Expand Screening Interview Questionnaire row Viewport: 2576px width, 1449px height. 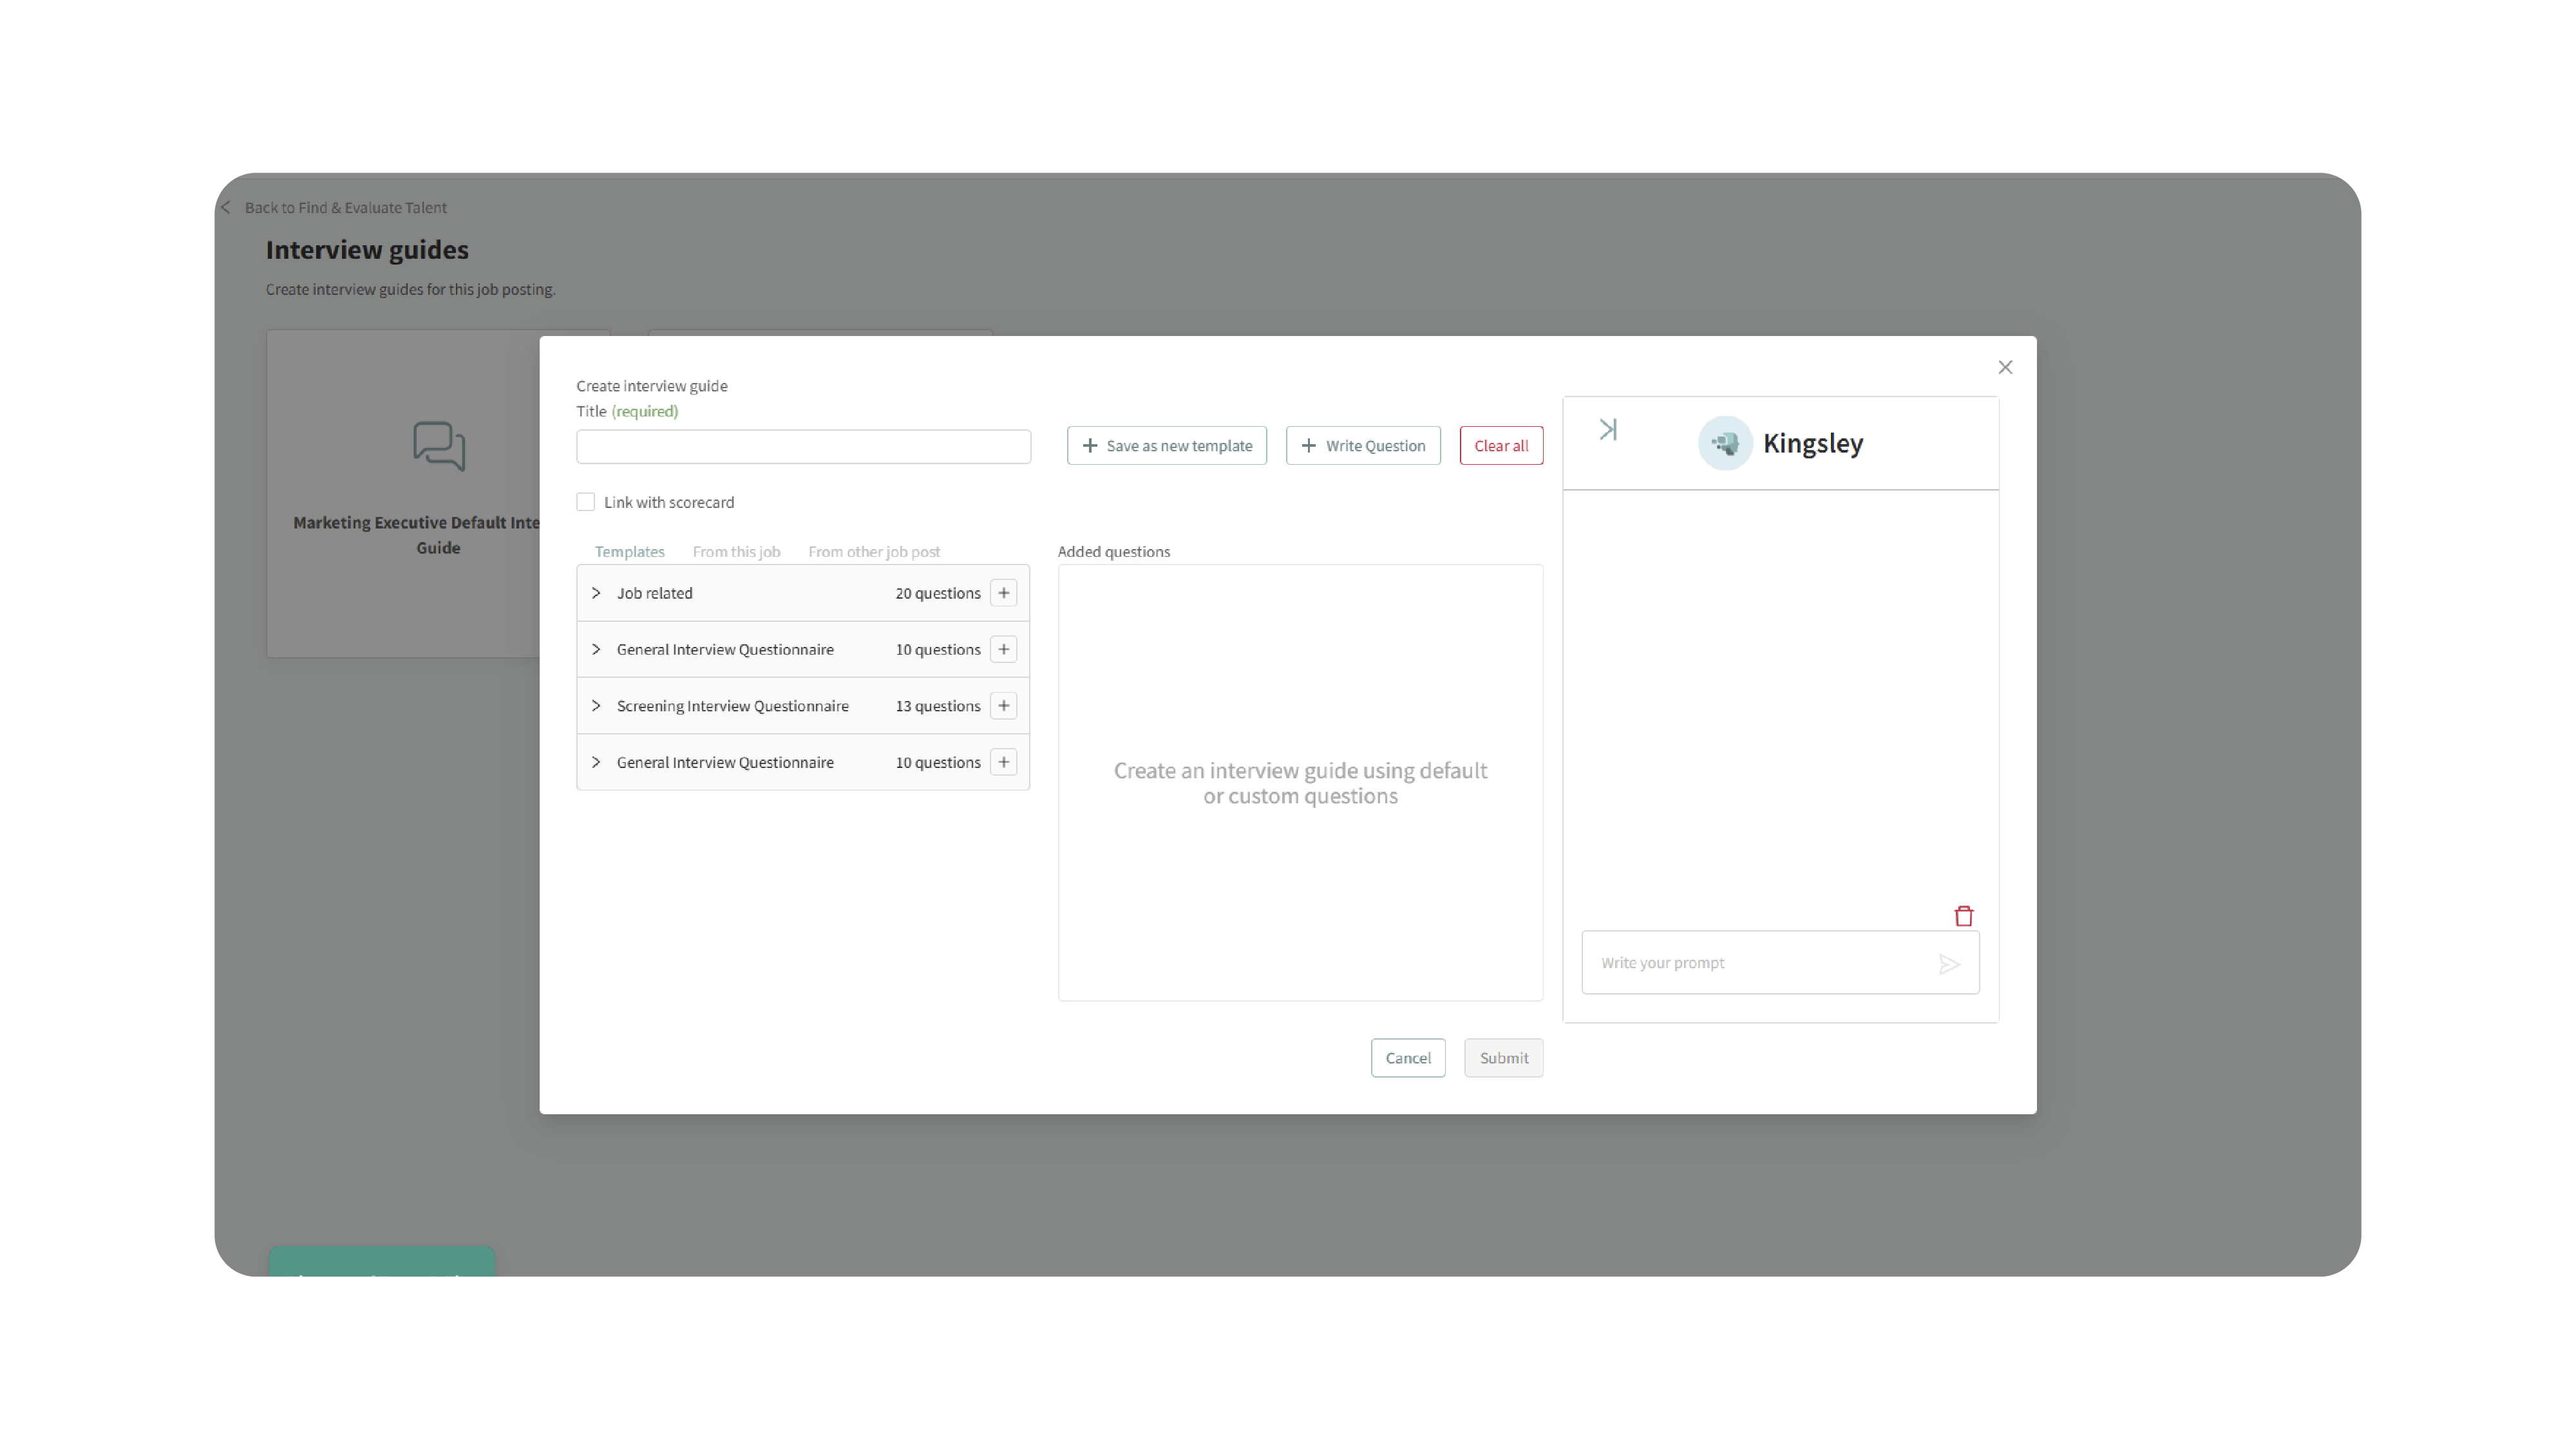pyautogui.click(x=596, y=706)
